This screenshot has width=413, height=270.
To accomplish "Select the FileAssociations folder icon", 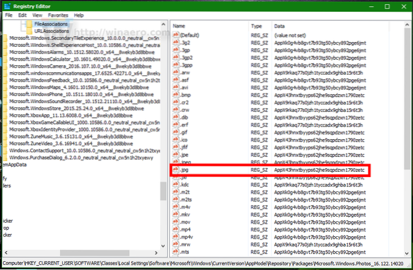I will click(29, 25).
